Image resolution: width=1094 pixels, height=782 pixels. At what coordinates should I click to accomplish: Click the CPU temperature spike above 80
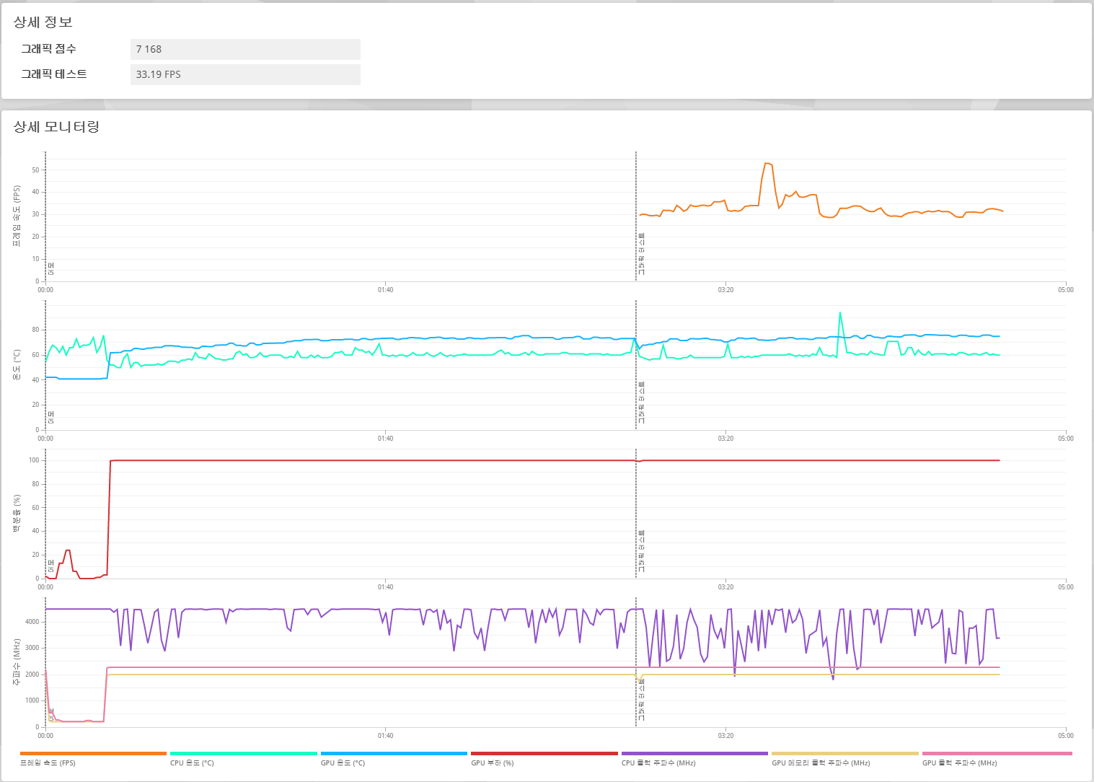(x=840, y=313)
